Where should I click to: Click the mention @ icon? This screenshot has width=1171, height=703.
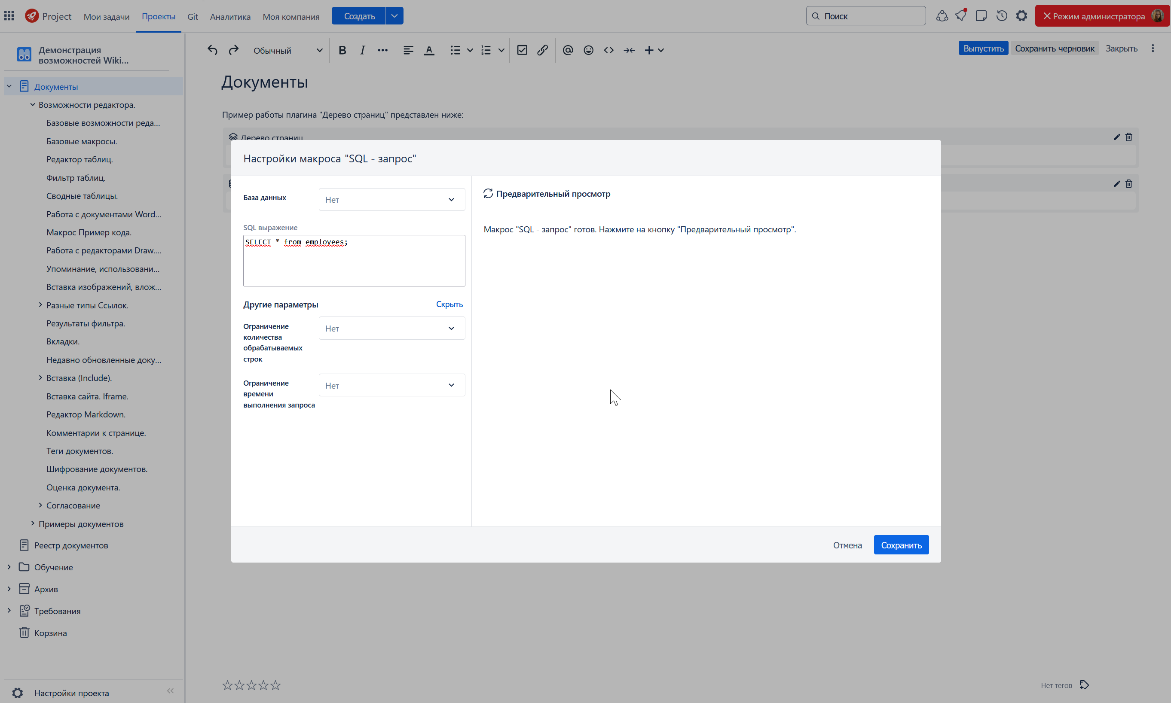tap(568, 50)
